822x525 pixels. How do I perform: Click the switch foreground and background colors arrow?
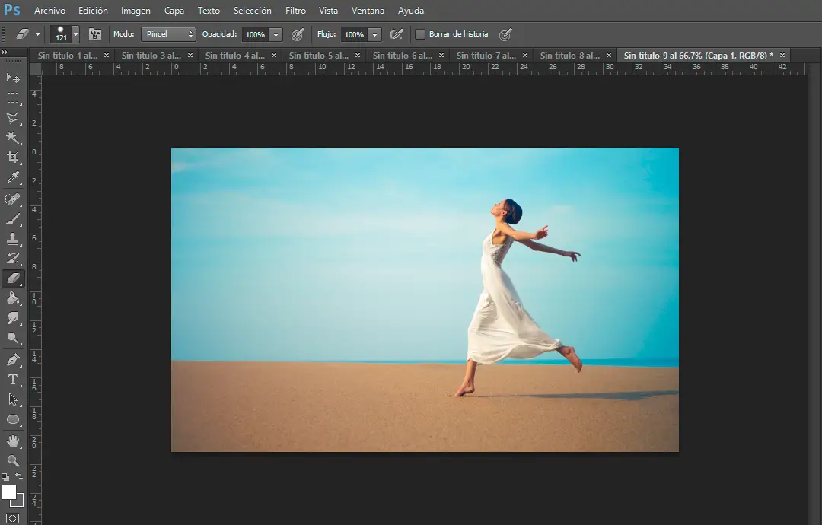pyautogui.click(x=19, y=477)
